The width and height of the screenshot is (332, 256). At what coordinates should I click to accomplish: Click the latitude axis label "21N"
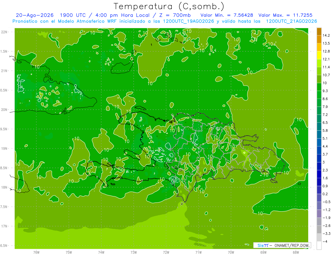(4, 71)
